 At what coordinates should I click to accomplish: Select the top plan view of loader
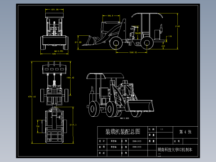[x=54, y=103]
